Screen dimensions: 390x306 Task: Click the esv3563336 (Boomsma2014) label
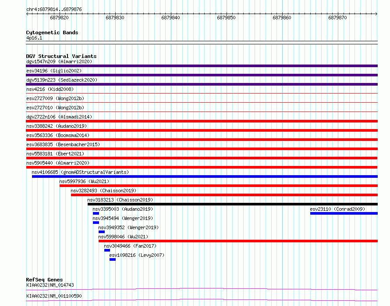pyautogui.click(x=58, y=135)
